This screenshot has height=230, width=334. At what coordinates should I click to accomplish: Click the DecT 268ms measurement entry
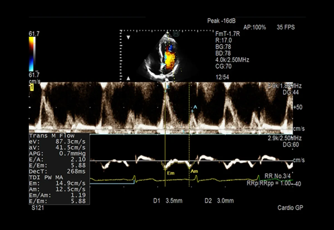point(58,171)
